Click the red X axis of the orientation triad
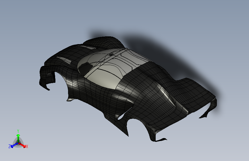The height and width of the screenshot is (161, 249). pos(22,145)
